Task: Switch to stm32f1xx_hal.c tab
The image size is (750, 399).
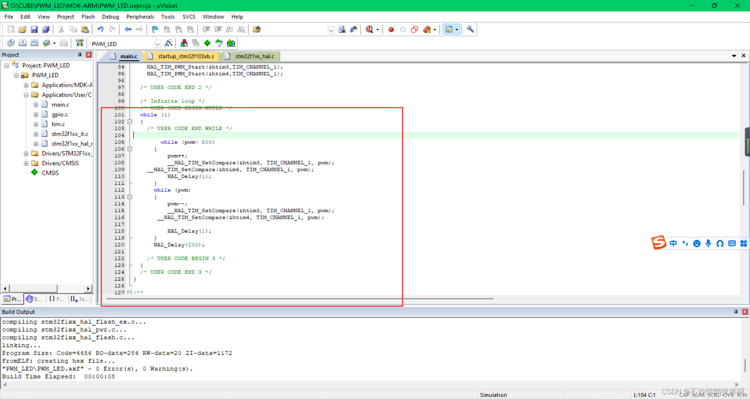Action: (x=250, y=56)
